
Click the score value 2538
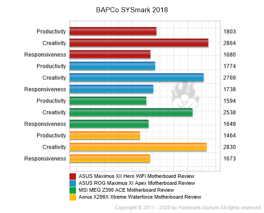[x=229, y=112]
